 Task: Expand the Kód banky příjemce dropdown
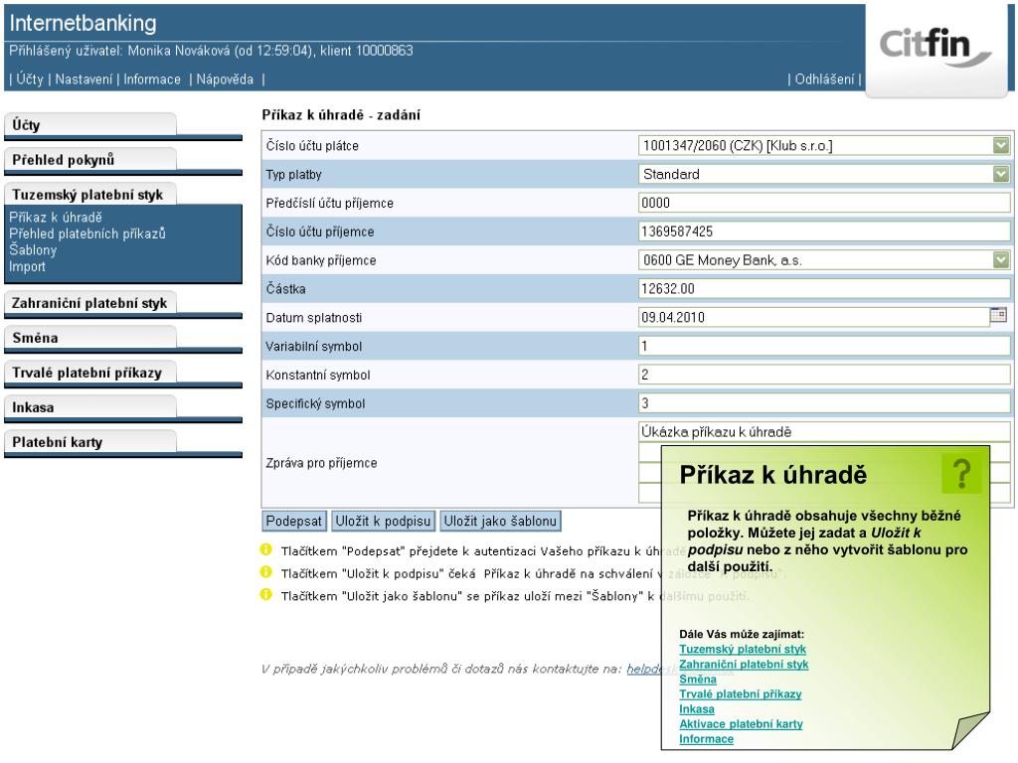pyautogui.click(x=1000, y=260)
